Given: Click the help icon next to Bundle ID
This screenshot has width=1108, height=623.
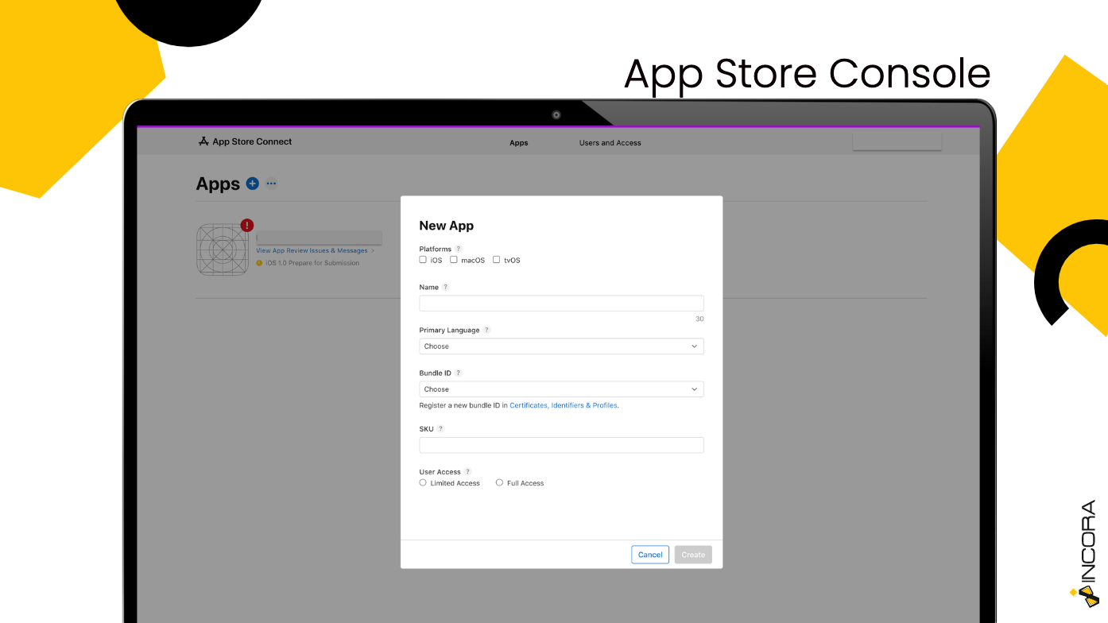Looking at the screenshot, I should 459,373.
